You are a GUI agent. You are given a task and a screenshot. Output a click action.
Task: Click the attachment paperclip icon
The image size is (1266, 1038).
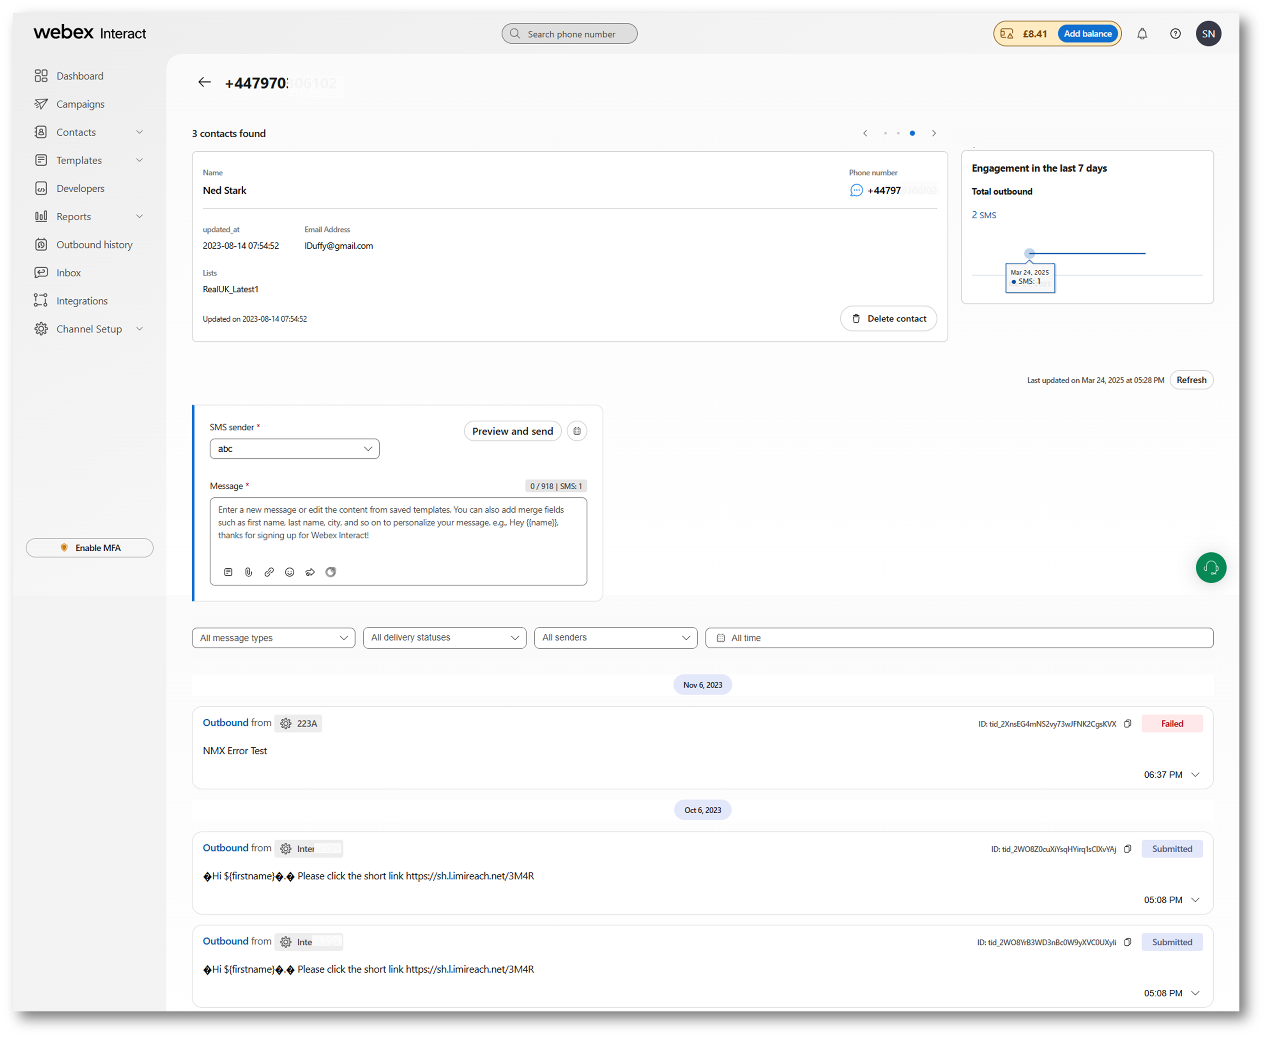(x=249, y=572)
